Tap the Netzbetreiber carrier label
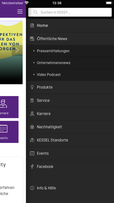The image size is (114, 203). [13, 3]
